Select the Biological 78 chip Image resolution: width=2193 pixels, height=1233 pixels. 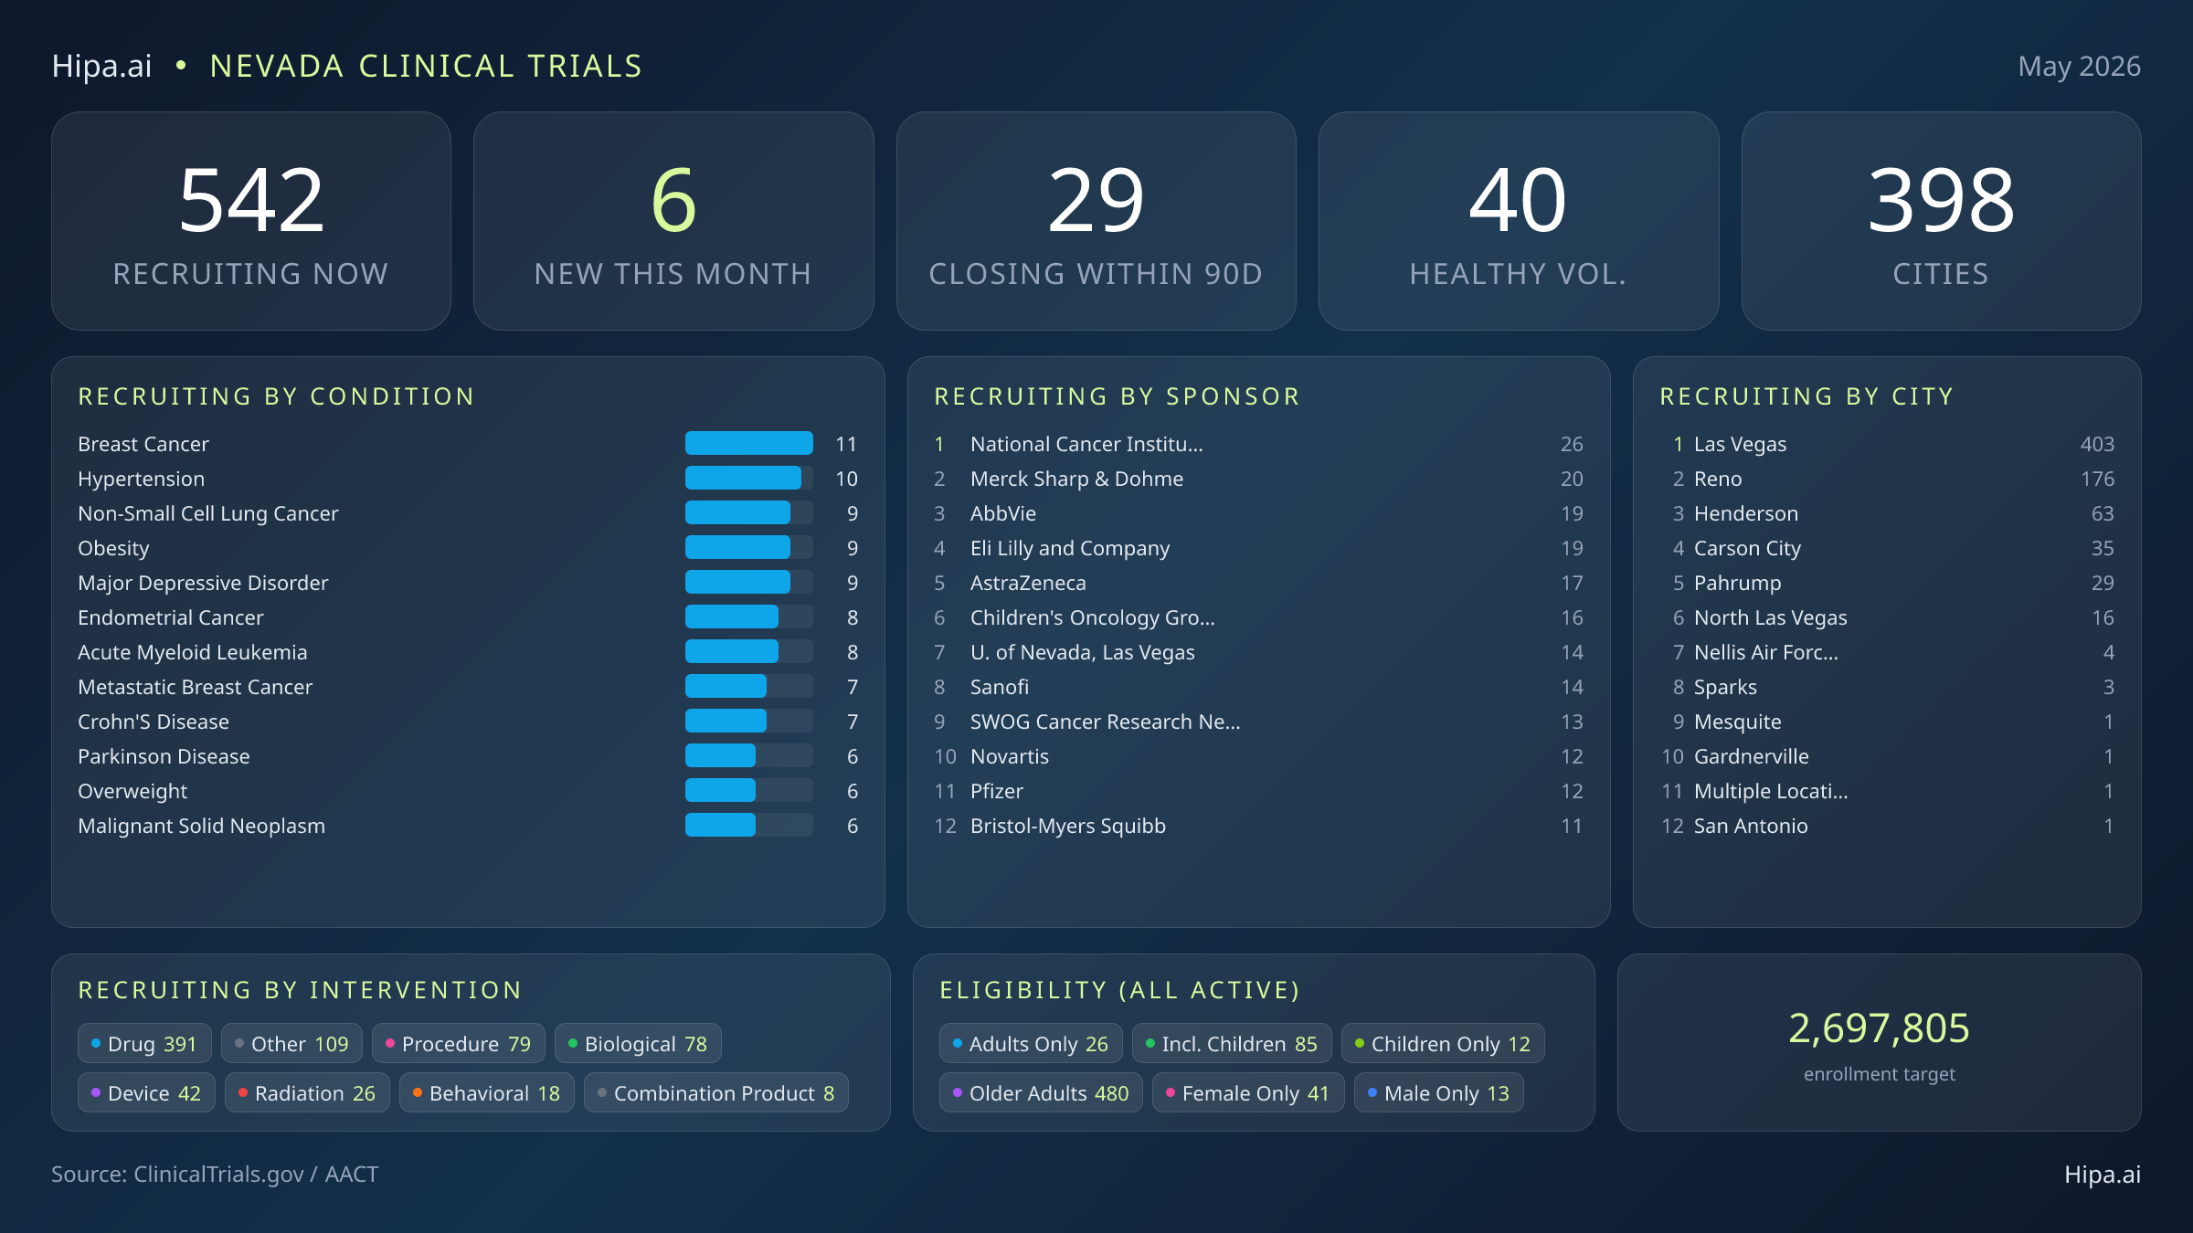[x=638, y=1043]
